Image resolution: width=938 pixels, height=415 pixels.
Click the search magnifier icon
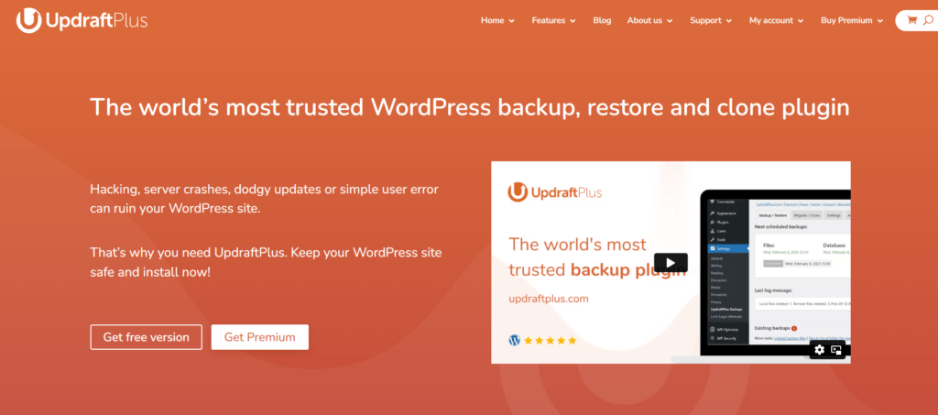pyautogui.click(x=928, y=20)
